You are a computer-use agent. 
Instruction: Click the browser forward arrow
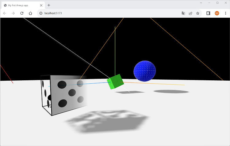(x=13, y=13)
